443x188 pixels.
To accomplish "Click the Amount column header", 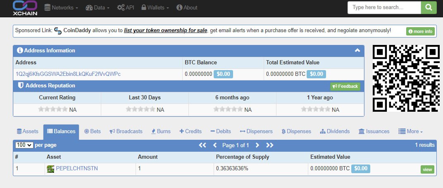I will pyautogui.click(x=148, y=157).
